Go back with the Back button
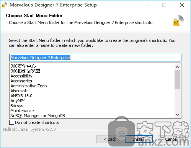The height and width of the screenshot is (148, 191). click(110, 139)
